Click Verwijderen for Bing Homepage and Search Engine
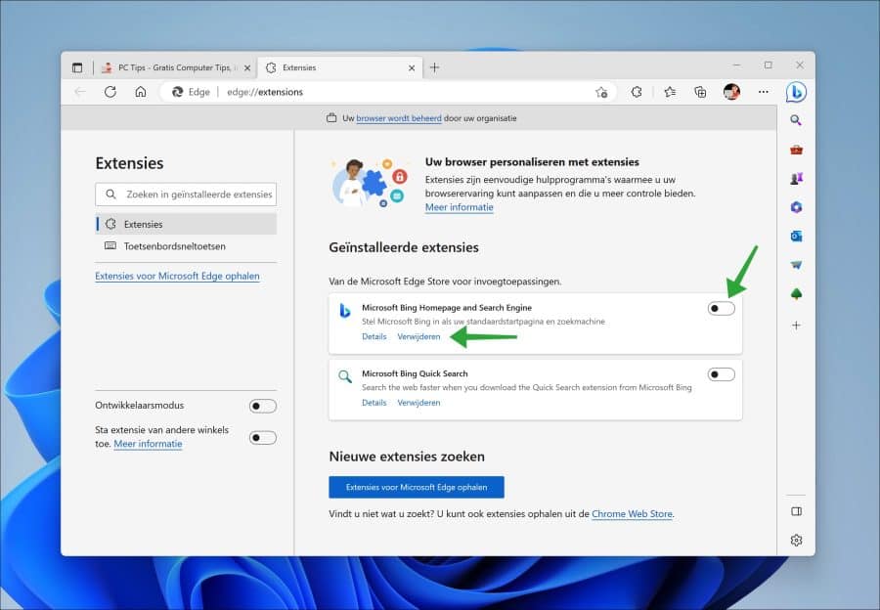880x610 pixels. click(418, 336)
